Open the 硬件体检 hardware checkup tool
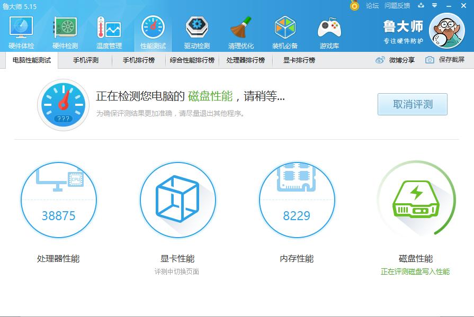Viewport: 474px width, 317px height. pos(20,30)
